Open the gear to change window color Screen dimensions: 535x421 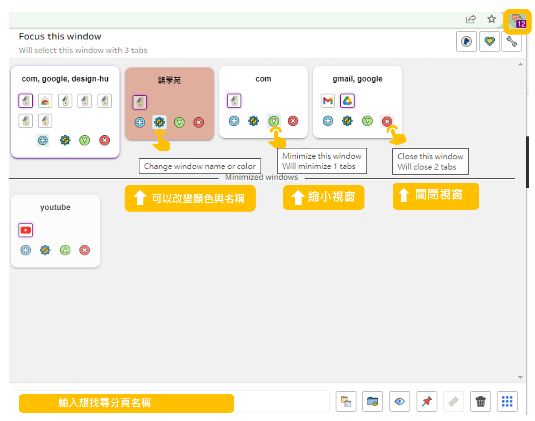tap(159, 122)
